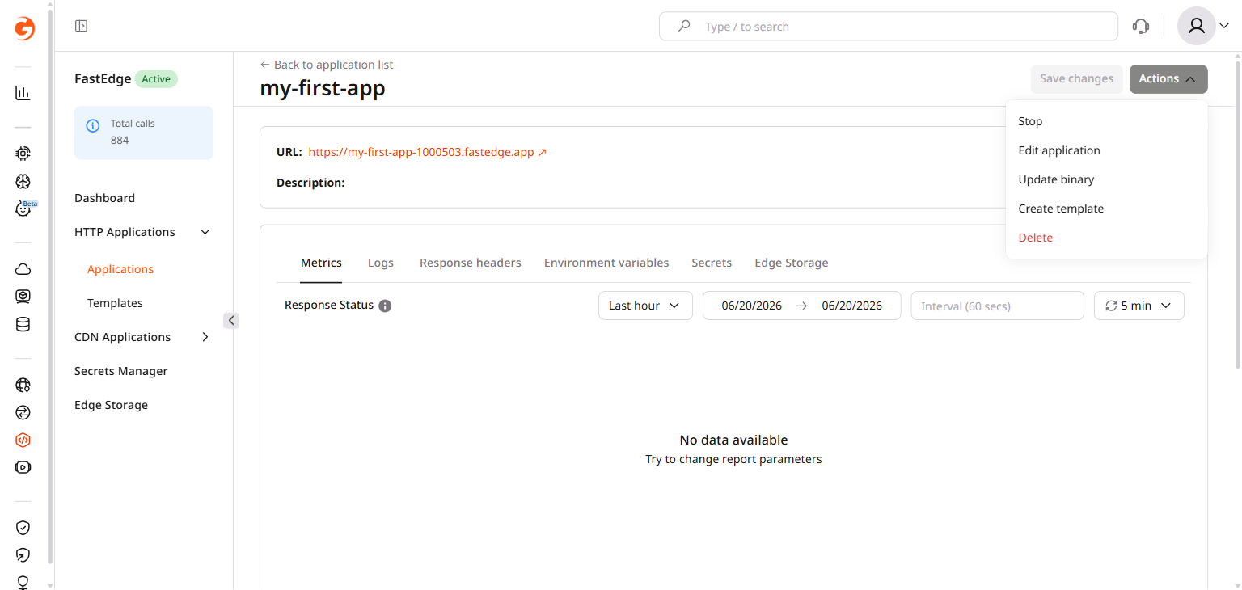Expand the user account chevron
The width and height of the screenshot is (1242, 590).
[x=1224, y=26]
